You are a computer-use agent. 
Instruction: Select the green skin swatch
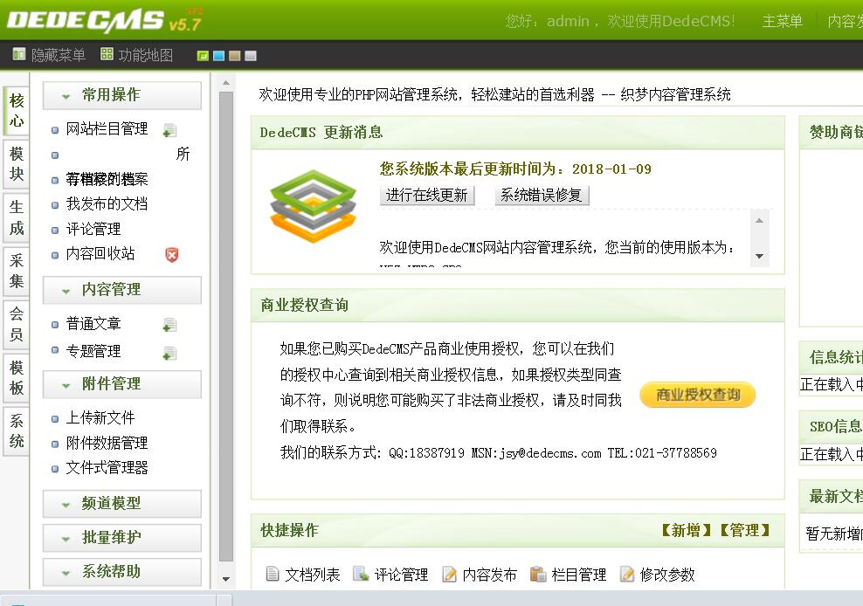click(x=204, y=56)
